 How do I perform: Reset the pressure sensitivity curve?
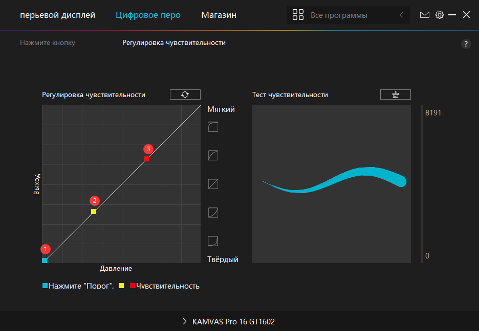(x=185, y=94)
